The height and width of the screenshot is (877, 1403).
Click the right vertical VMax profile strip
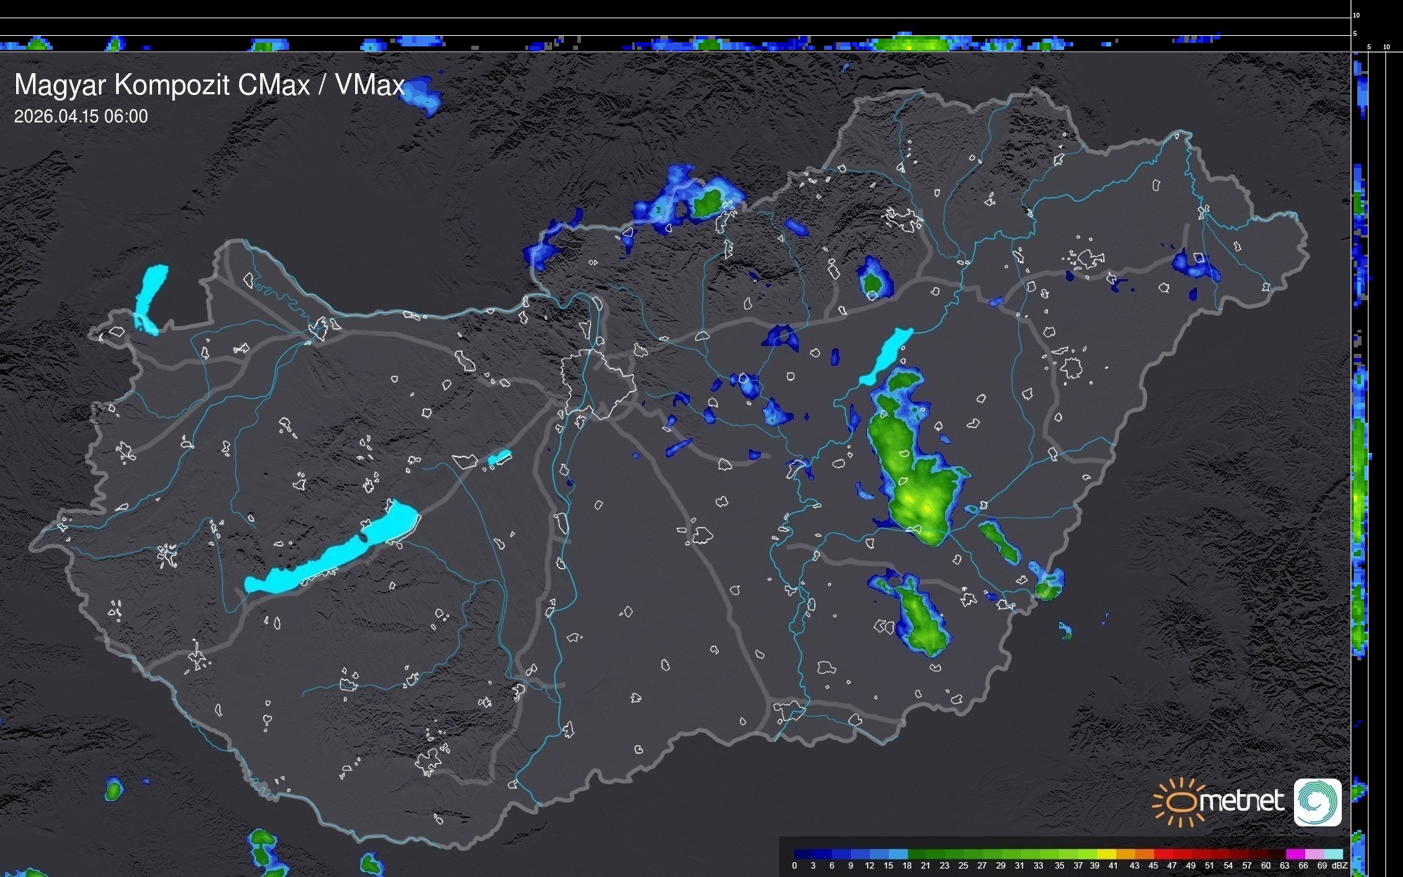point(1360,457)
